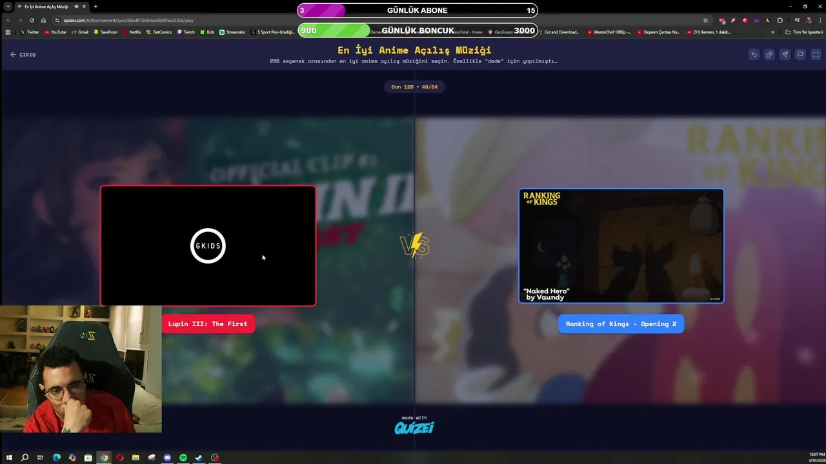The width and height of the screenshot is (826, 464).
Task: Click the ÇIKIŞ back arrow link
Action: click(23, 55)
